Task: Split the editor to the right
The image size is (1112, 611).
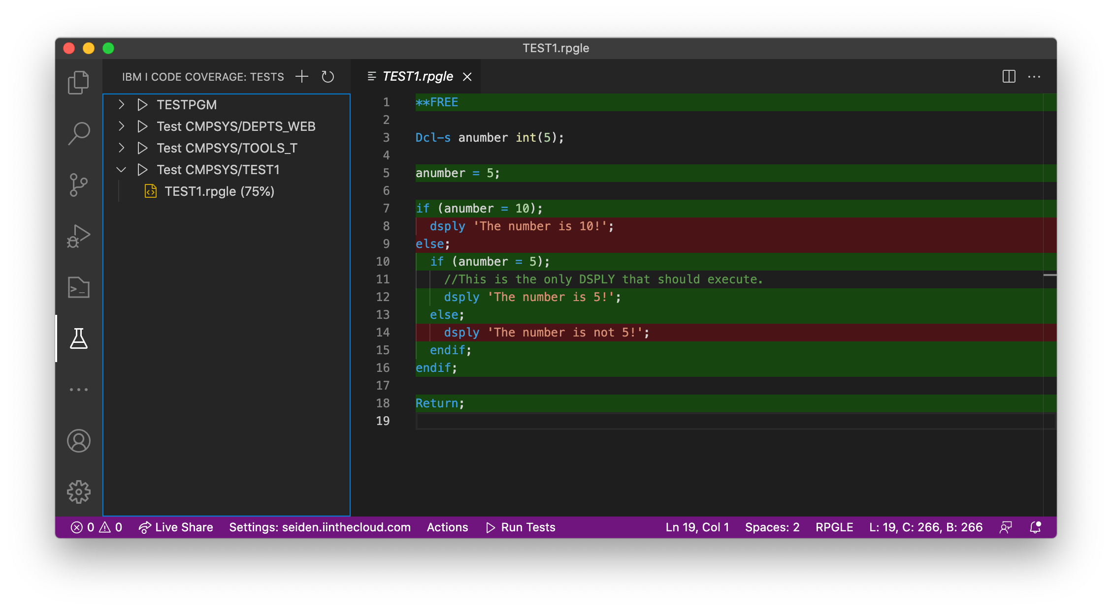Action: (1009, 76)
